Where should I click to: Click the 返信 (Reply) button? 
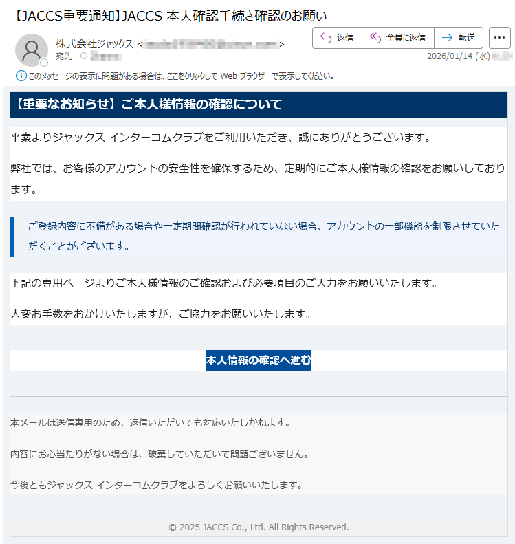point(337,38)
